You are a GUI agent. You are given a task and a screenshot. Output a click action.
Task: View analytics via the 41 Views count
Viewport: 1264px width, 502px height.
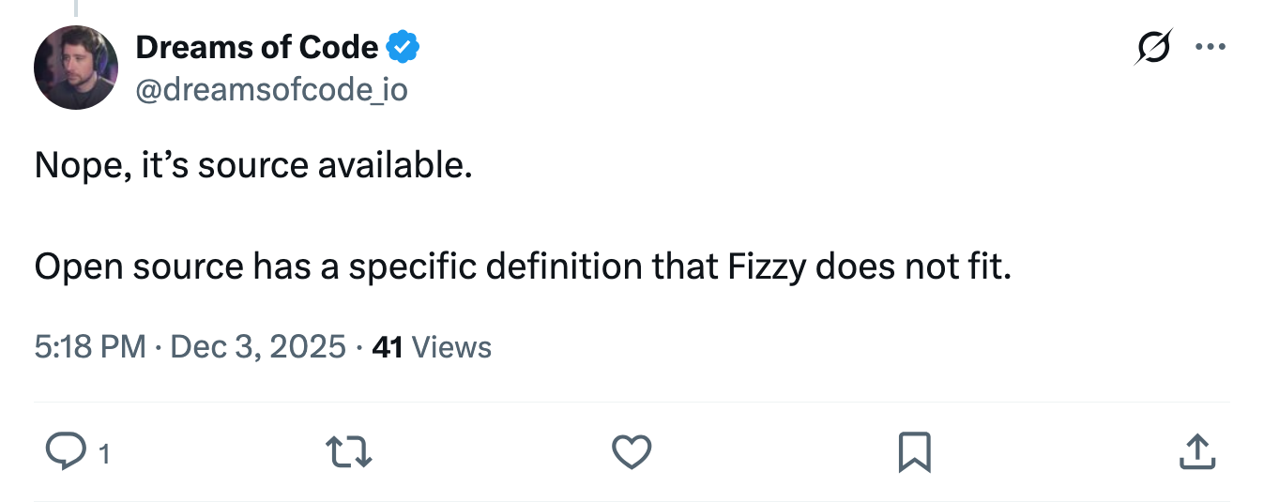click(388, 347)
